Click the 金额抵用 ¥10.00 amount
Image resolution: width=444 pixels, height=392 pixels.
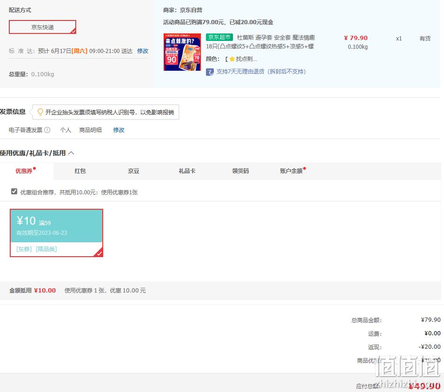[x=45, y=290]
